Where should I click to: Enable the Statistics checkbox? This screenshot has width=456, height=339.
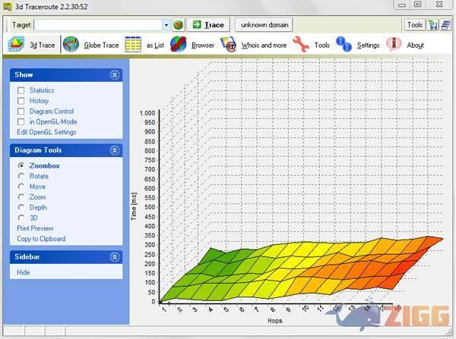22,91
